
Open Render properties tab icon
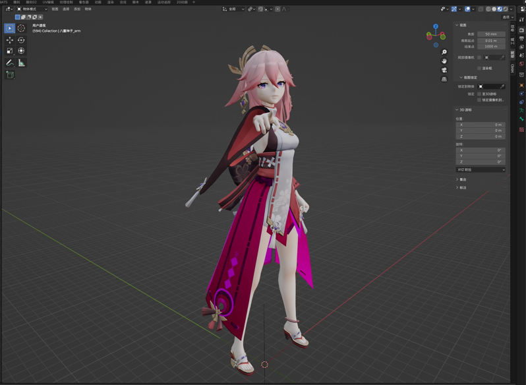tap(521, 30)
